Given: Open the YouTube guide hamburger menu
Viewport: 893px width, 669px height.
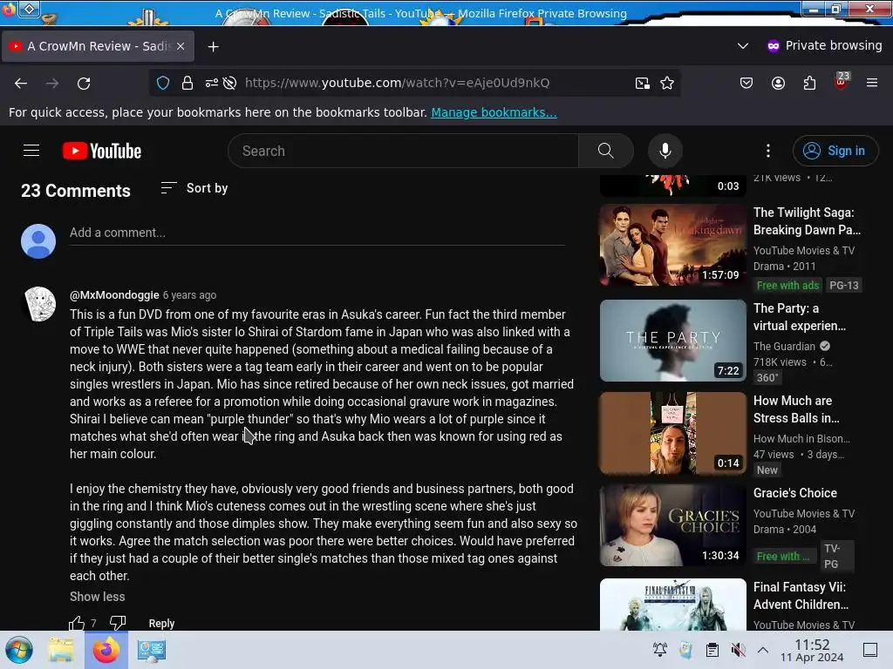Looking at the screenshot, I should pyautogui.click(x=31, y=151).
